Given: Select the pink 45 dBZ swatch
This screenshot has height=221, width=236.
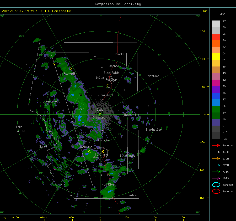Looking at the screenshot, I should pyautogui.click(x=216, y=76).
